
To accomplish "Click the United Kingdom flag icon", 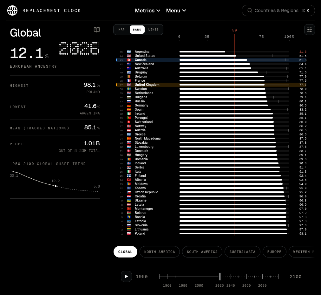I will click(x=129, y=85).
